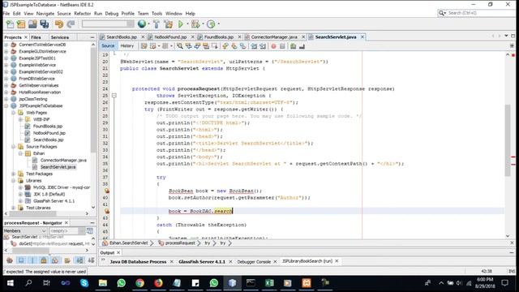Screen dimensions: 519x292
Task: Open the Tools menu
Action: point(157,14)
